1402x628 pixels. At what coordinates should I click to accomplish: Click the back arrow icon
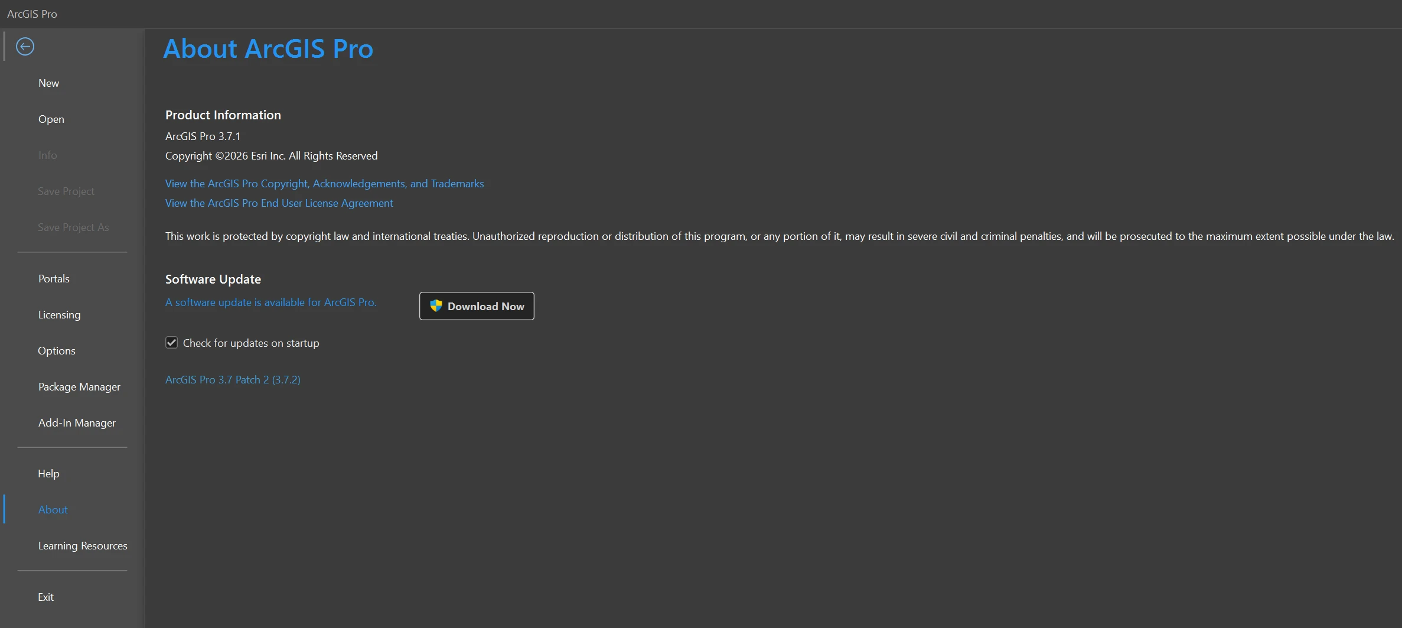tap(25, 46)
